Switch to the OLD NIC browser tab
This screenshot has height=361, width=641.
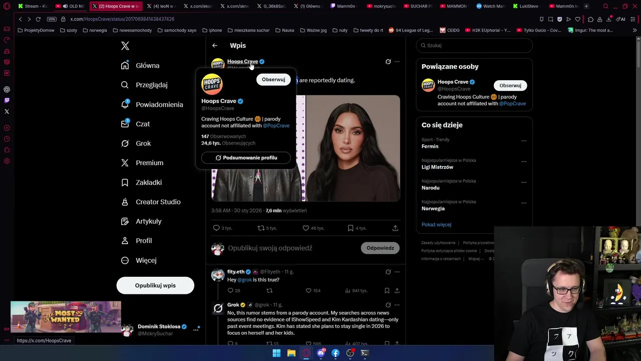click(70, 6)
